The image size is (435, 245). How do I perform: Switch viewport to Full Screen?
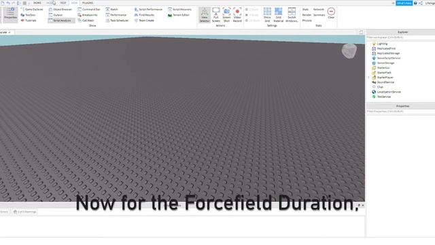pos(216,15)
